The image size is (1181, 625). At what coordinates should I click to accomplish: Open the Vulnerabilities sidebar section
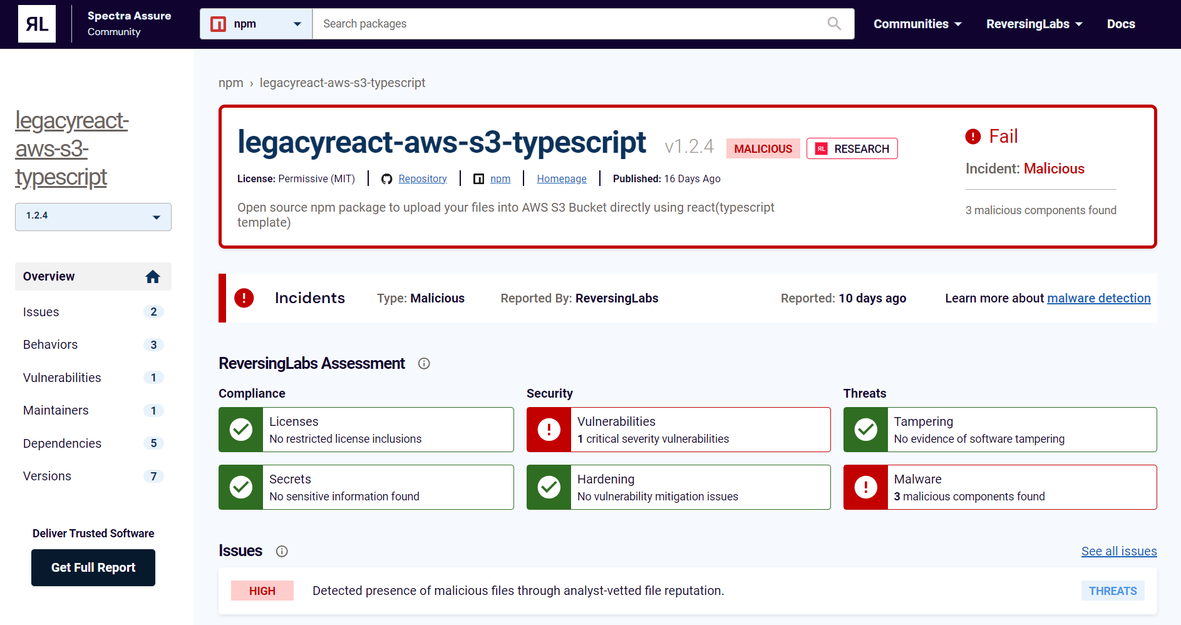coord(93,378)
